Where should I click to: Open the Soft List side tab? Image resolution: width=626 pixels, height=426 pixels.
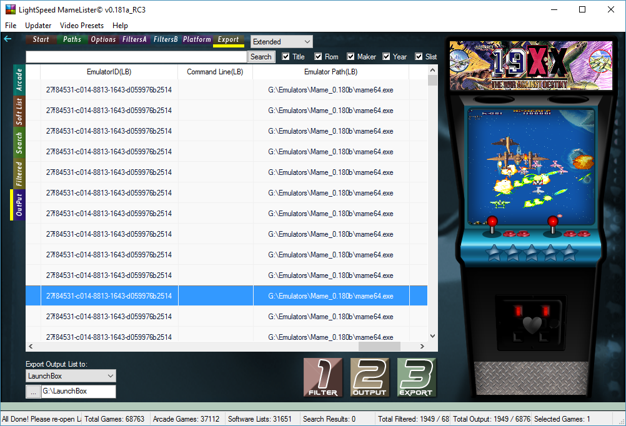(19, 111)
